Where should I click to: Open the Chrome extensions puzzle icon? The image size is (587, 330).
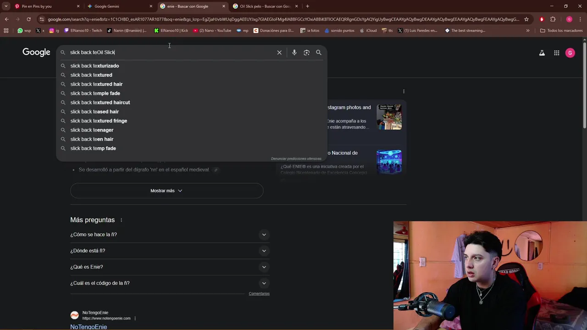[x=553, y=19]
